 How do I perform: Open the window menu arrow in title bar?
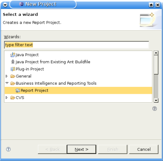(x=5, y=5)
